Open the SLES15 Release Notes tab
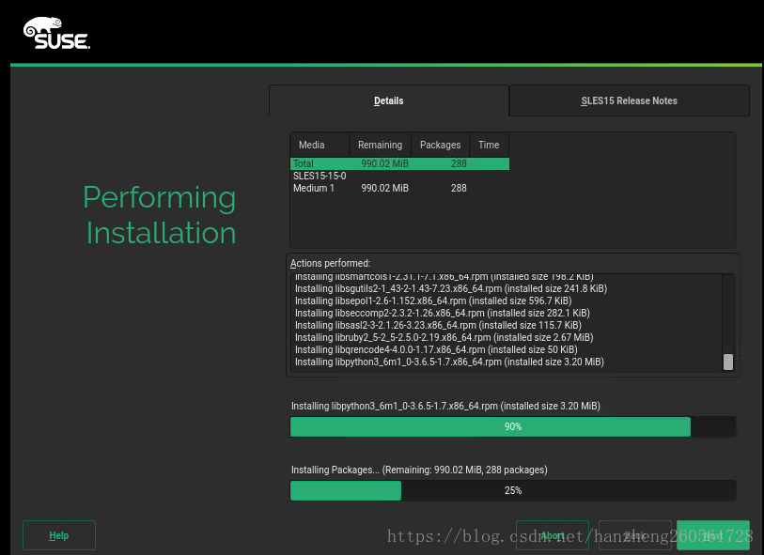Image resolution: width=764 pixels, height=555 pixels. pyautogui.click(x=629, y=100)
